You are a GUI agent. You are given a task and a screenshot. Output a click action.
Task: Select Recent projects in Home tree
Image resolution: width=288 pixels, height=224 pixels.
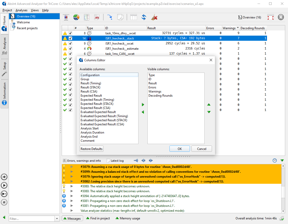tap(27, 28)
